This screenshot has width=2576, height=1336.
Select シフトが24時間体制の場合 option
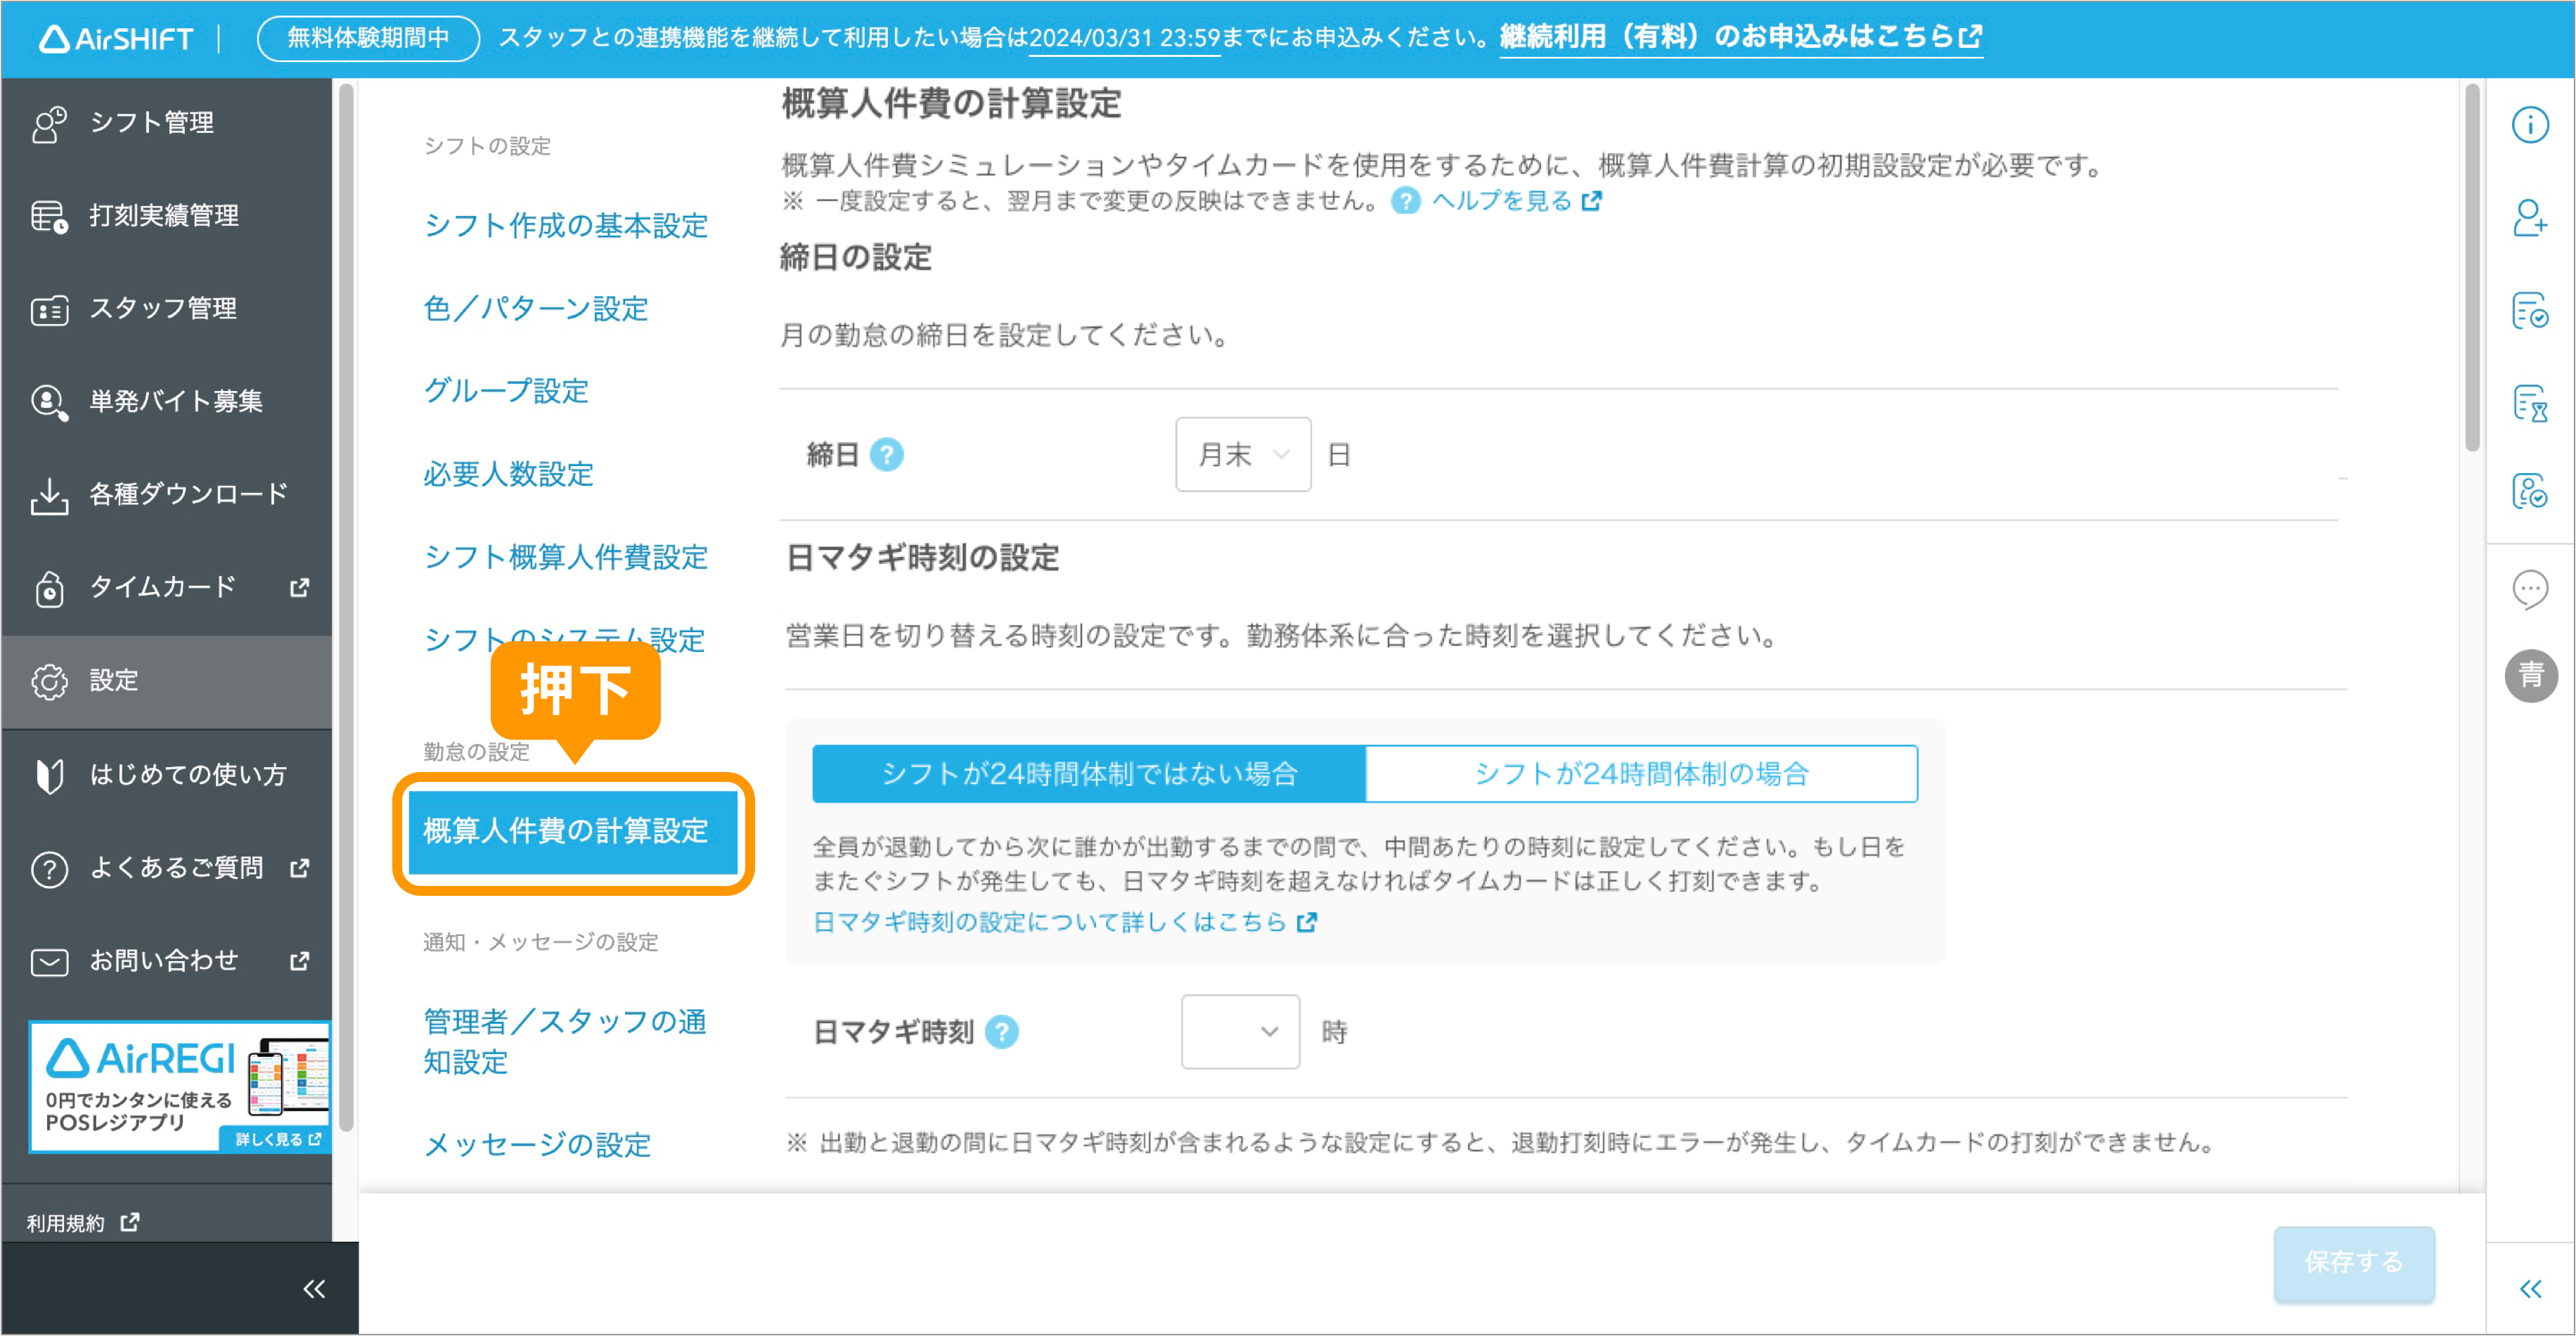1642,774
